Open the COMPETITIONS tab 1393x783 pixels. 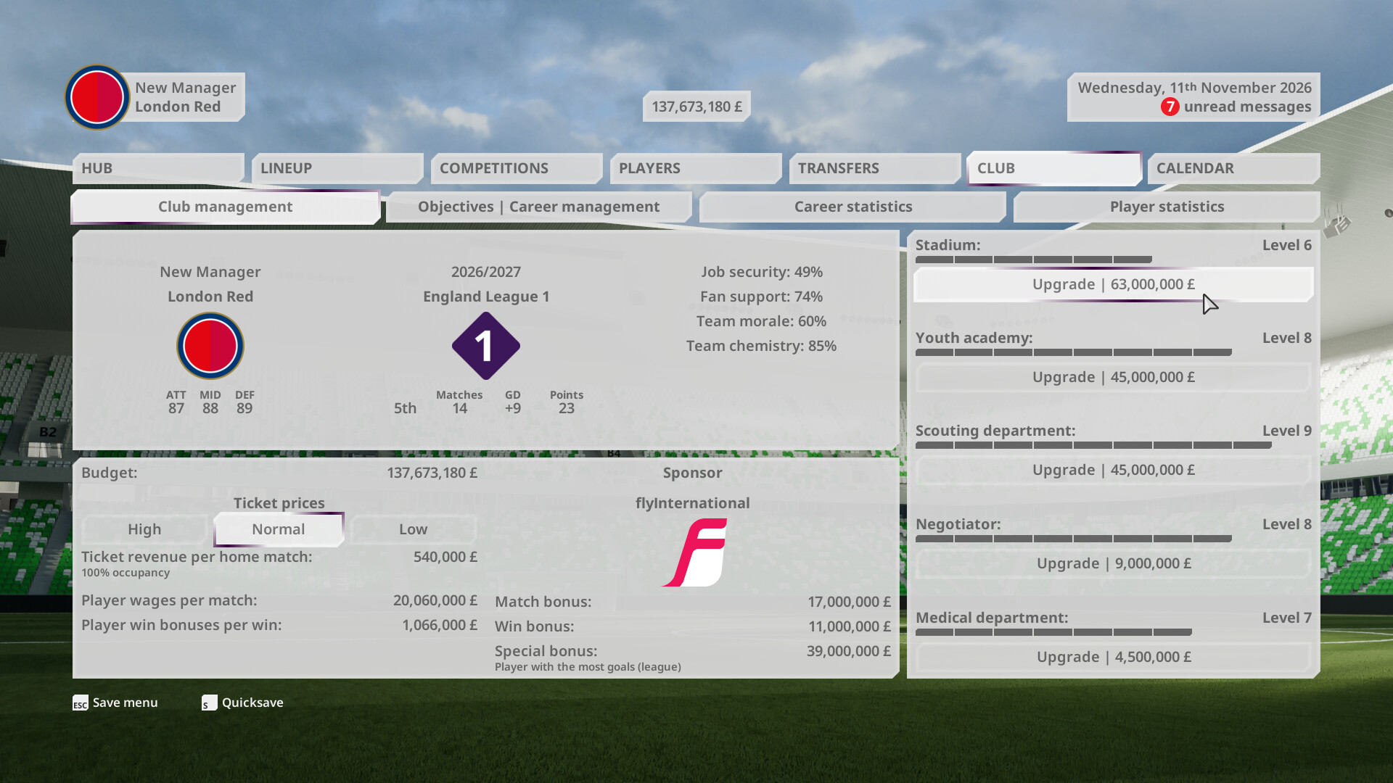coord(517,168)
